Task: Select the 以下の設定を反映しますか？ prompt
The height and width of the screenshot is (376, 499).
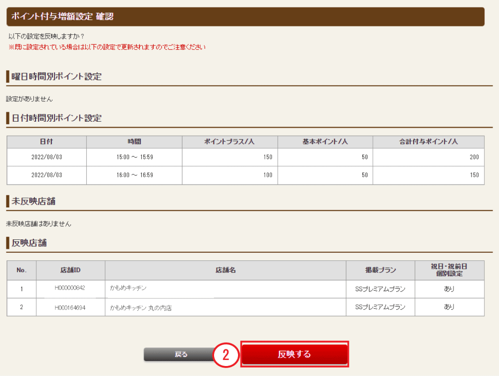Action: [x=46, y=36]
